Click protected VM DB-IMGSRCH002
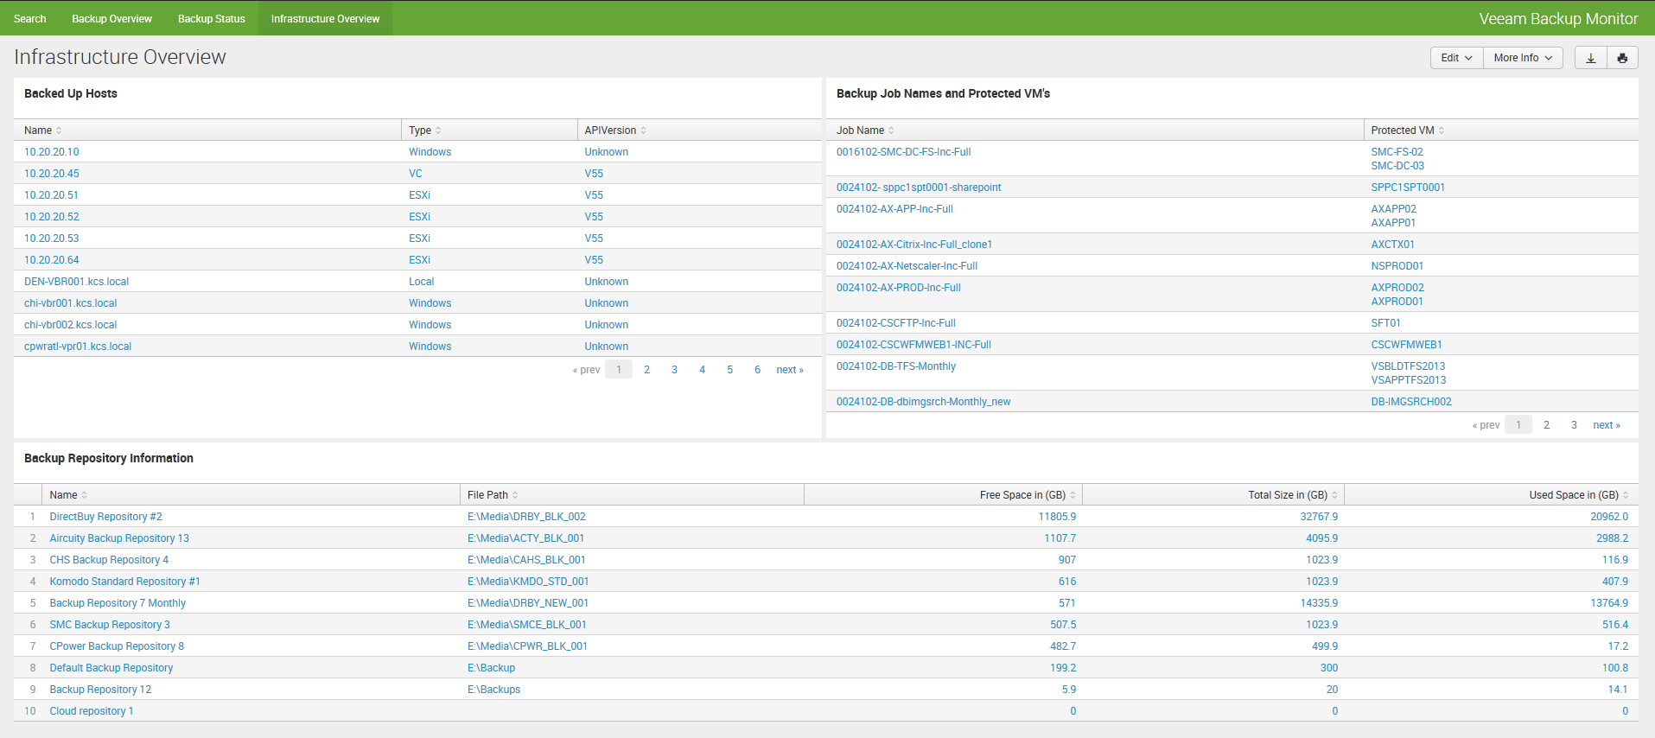This screenshot has height=738, width=1655. pyautogui.click(x=1411, y=402)
